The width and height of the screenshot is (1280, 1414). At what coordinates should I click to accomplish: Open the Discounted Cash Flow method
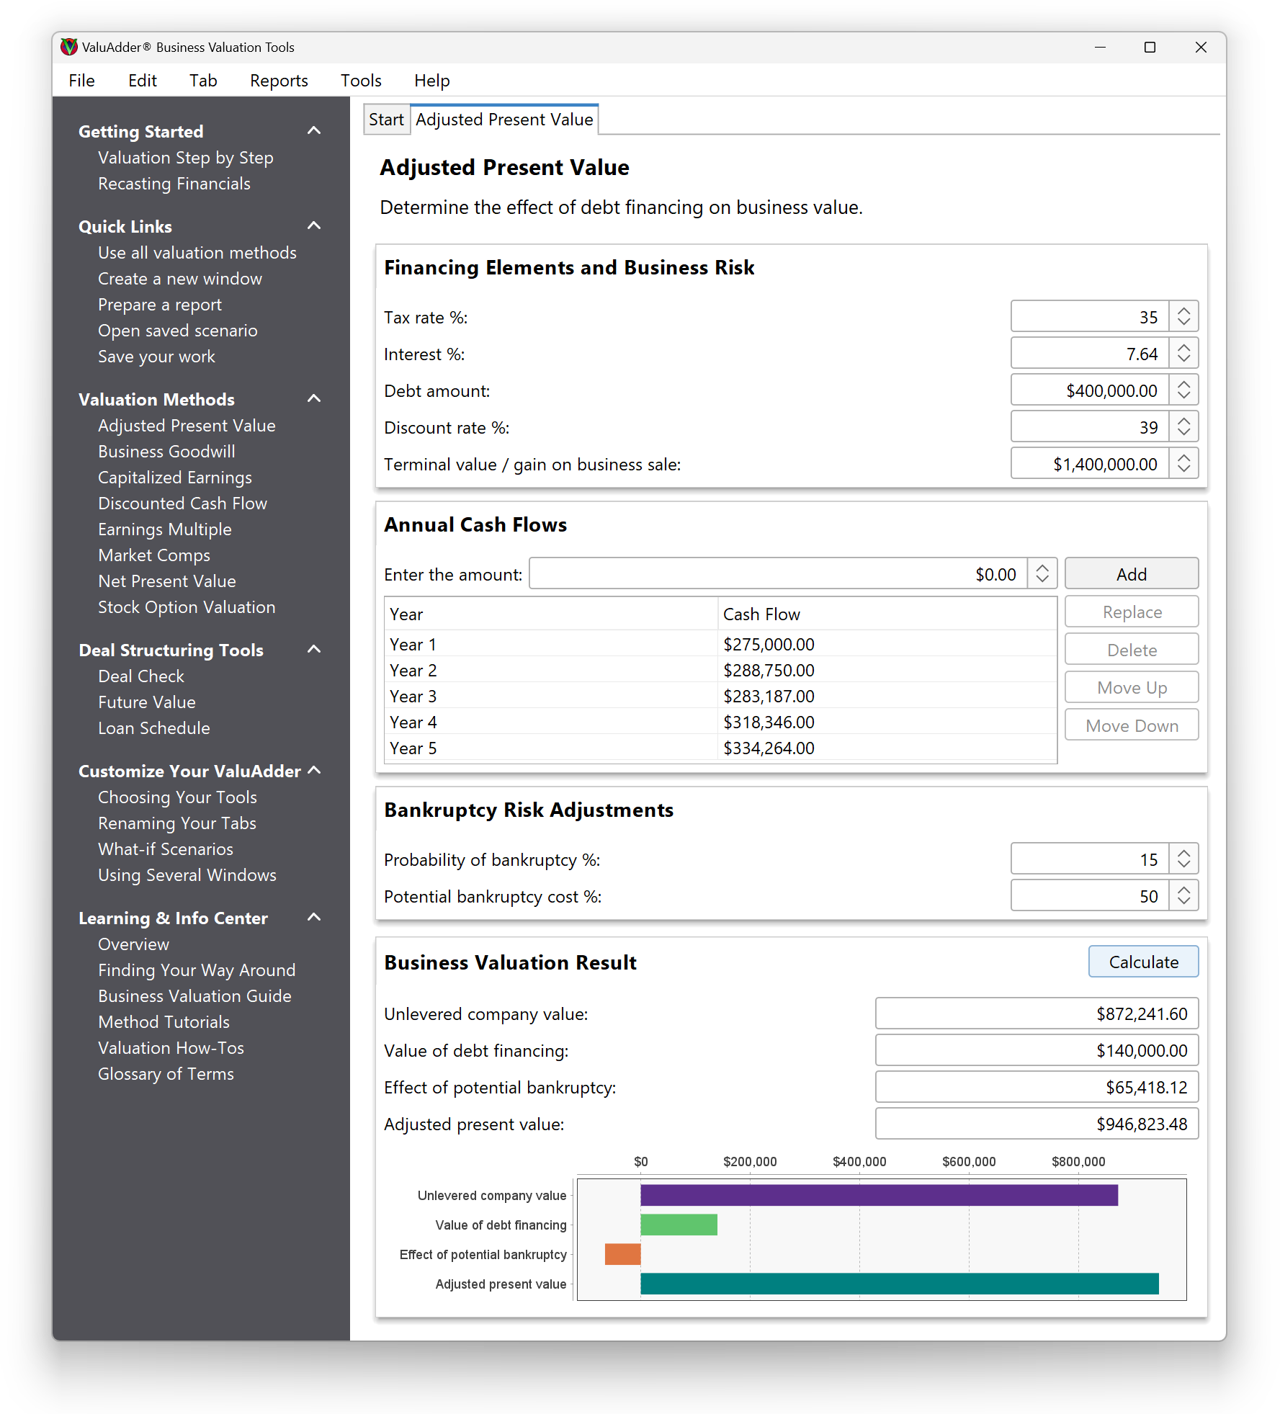pos(183,503)
